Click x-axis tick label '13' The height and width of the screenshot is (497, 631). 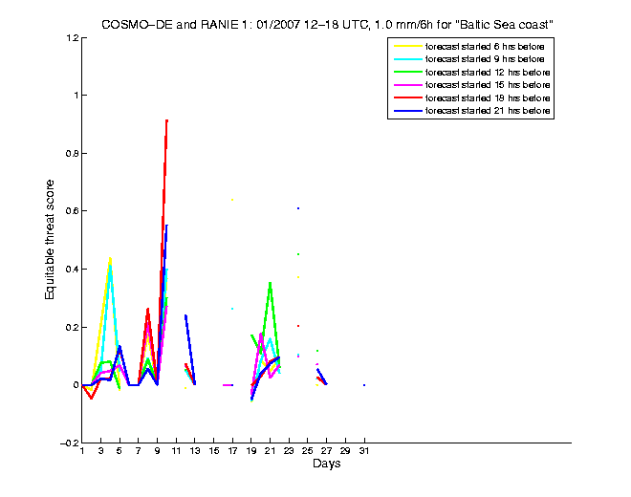pyautogui.click(x=195, y=451)
